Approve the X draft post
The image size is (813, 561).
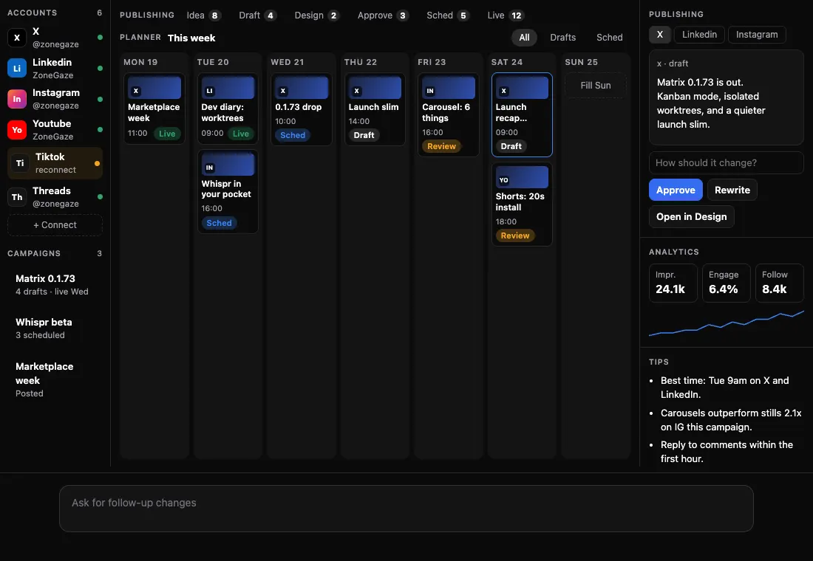pyautogui.click(x=676, y=190)
